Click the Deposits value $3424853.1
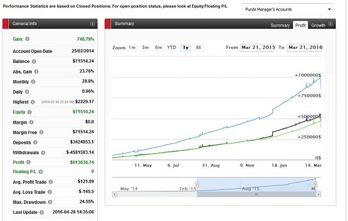The height and width of the screenshot is (221, 348). coord(82,142)
